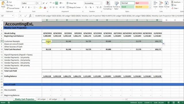This screenshot has height=104, width=184.
Task: Decrease cell indent
Action: [61, 7]
